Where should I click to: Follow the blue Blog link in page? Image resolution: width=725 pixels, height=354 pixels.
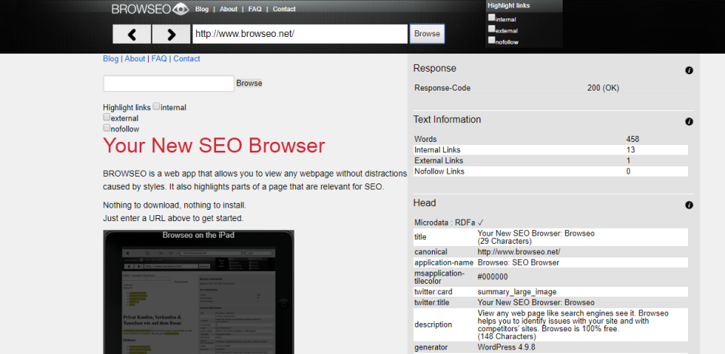click(x=110, y=59)
